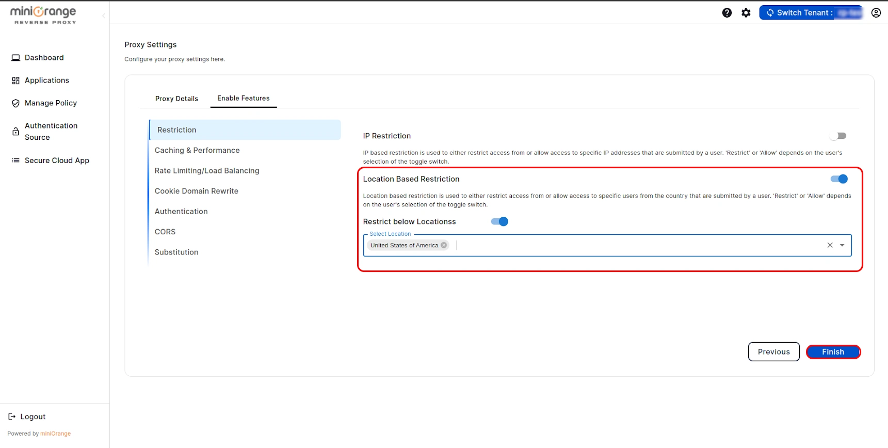Viewport: 888px width, 448px height.
Task: Collapse sidebar using the chevron arrow
Action: [104, 16]
